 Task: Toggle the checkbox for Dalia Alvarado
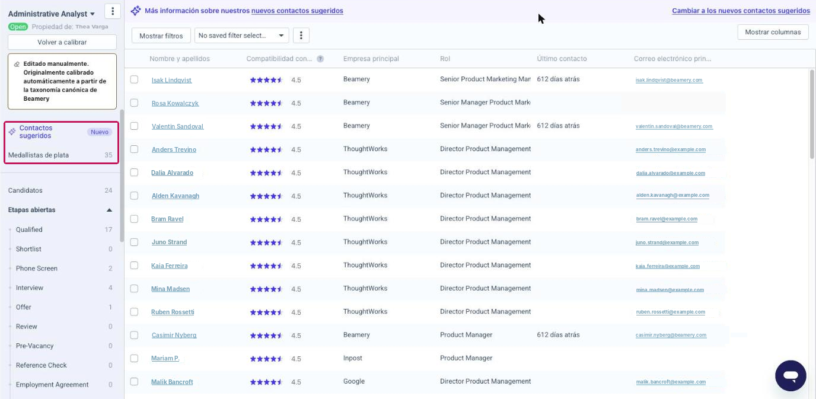pos(134,173)
